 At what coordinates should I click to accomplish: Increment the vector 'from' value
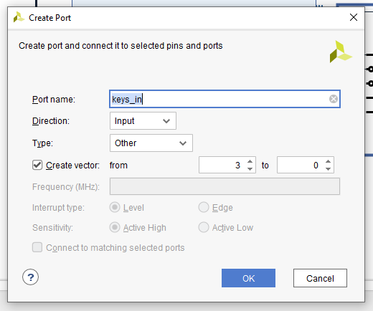pyautogui.click(x=250, y=161)
